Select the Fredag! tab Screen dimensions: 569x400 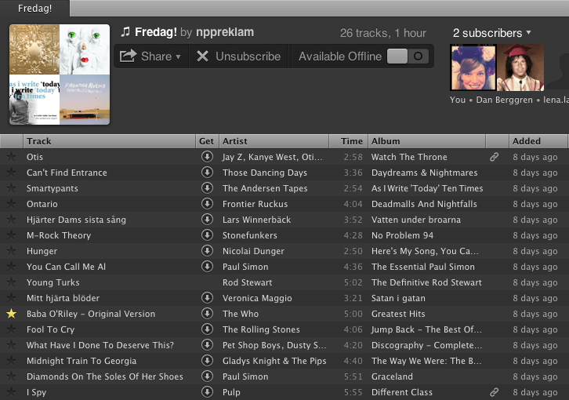pos(34,8)
